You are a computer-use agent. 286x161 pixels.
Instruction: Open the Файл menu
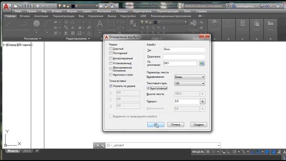(x=18, y=11)
